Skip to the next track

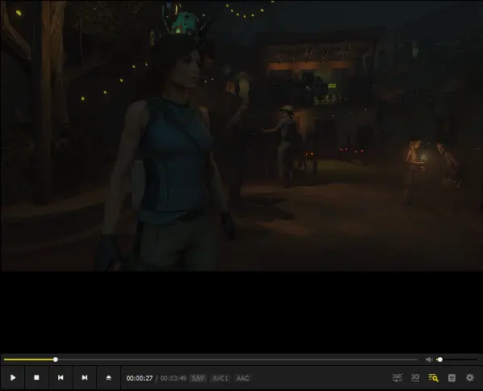tap(85, 377)
